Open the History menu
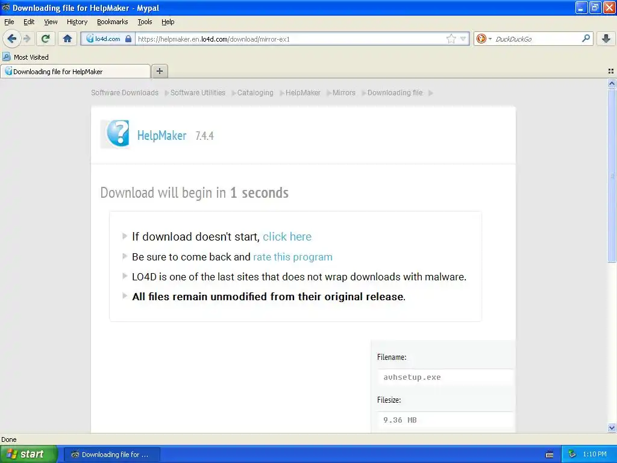 (x=77, y=22)
